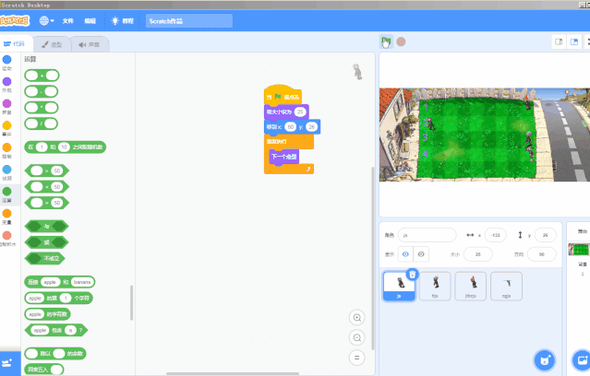Click the apple contains a block
590x376 pixels.
[55, 330]
